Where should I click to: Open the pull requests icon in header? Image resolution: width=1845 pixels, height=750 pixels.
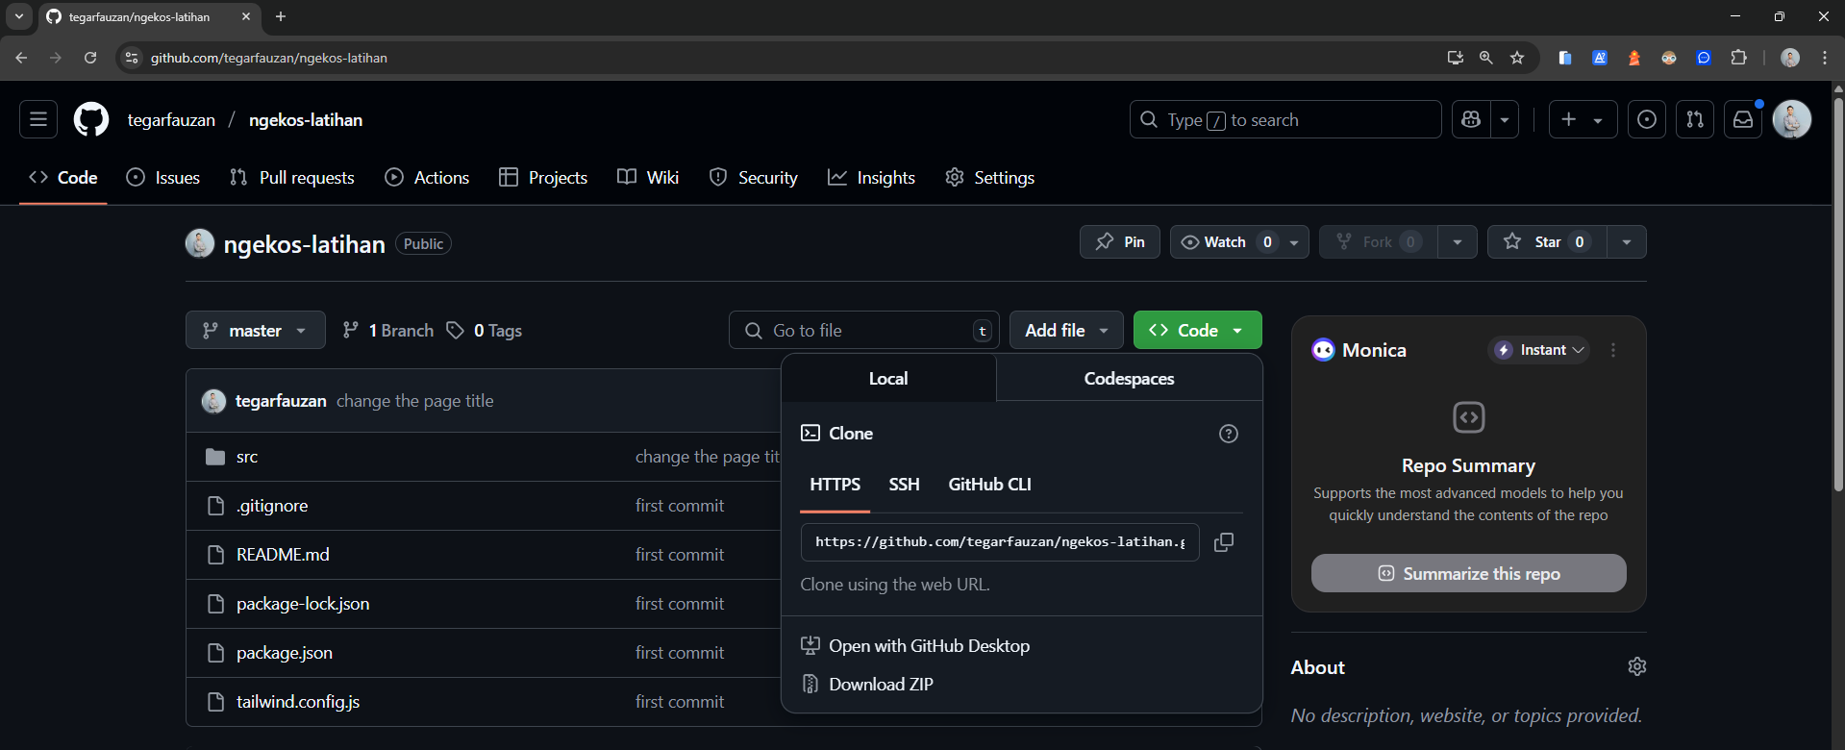(x=1695, y=119)
